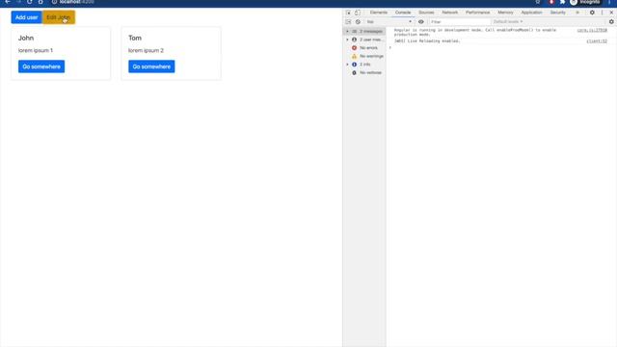This screenshot has height=347, width=617.
Task: Open the Network tab
Action: click(450, 13)
